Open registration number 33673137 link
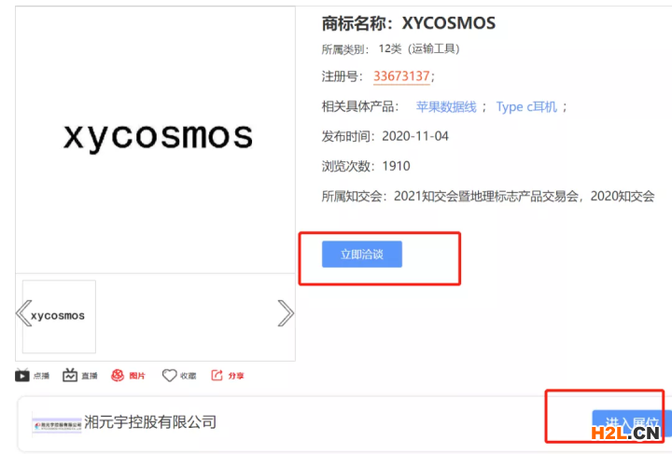672x454 pixels. click(401, 76)
